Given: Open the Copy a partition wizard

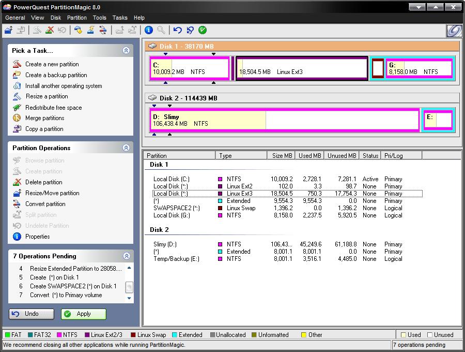Looking at the screenshot, I should tap(44, 128).
